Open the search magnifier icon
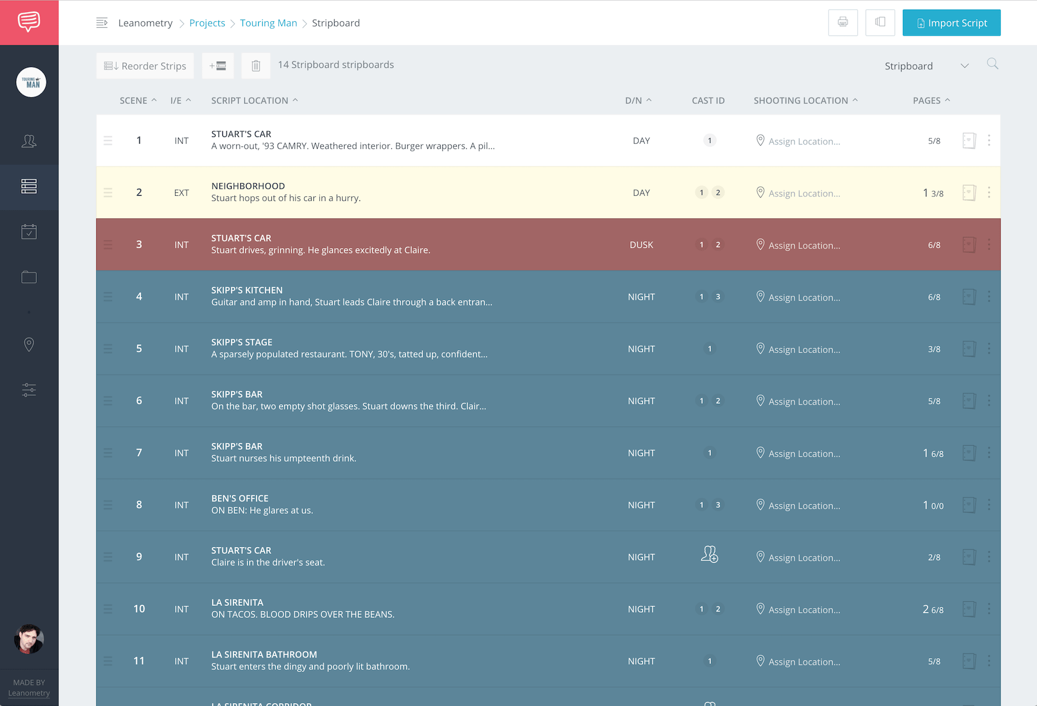The height and width of the screenshot is (706, 1037). 992,63
